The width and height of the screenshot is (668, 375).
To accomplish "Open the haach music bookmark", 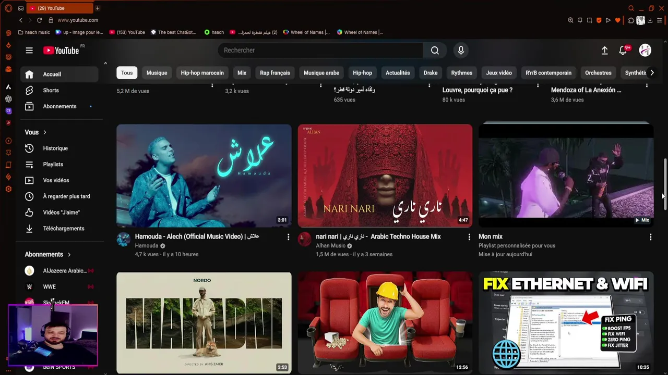I will pyautogui.click(x=34, y=32).
